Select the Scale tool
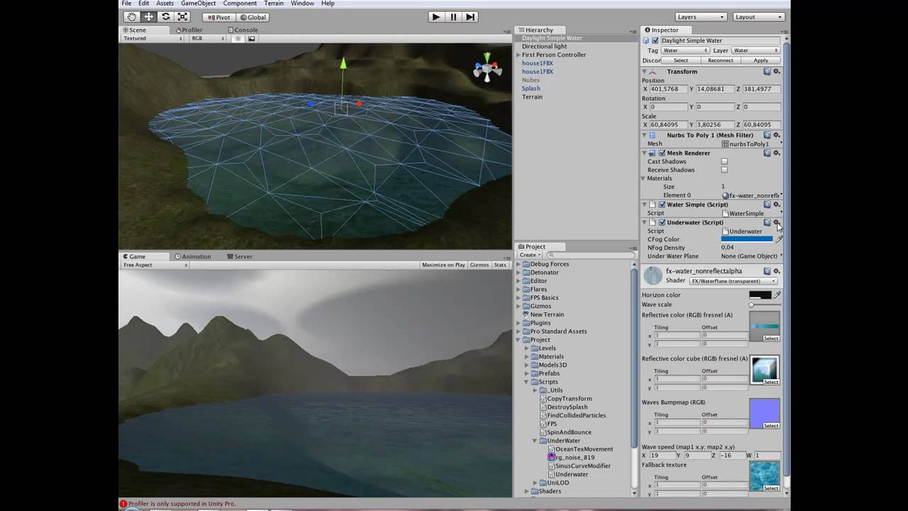908x511 pixels. (182, 16)
